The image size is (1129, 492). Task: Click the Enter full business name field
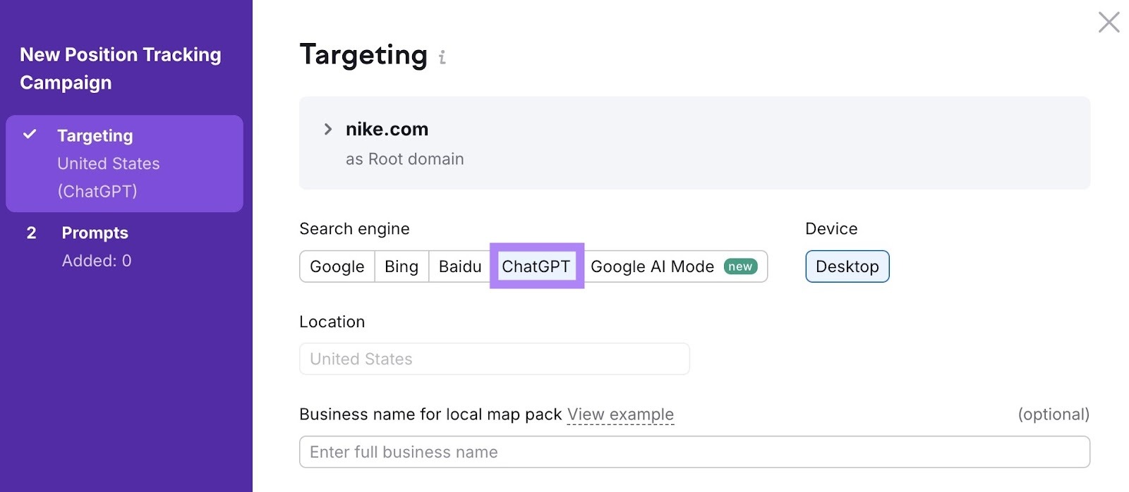694,452
